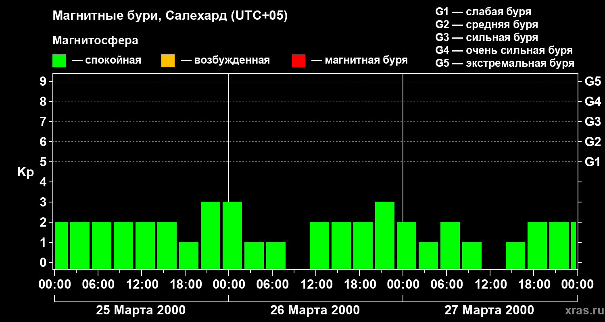The width and height of the screenshot is (605, 322).
Task: Click the Kp 1 bar at 15:00 on 27 March
Action: (515, 255)
